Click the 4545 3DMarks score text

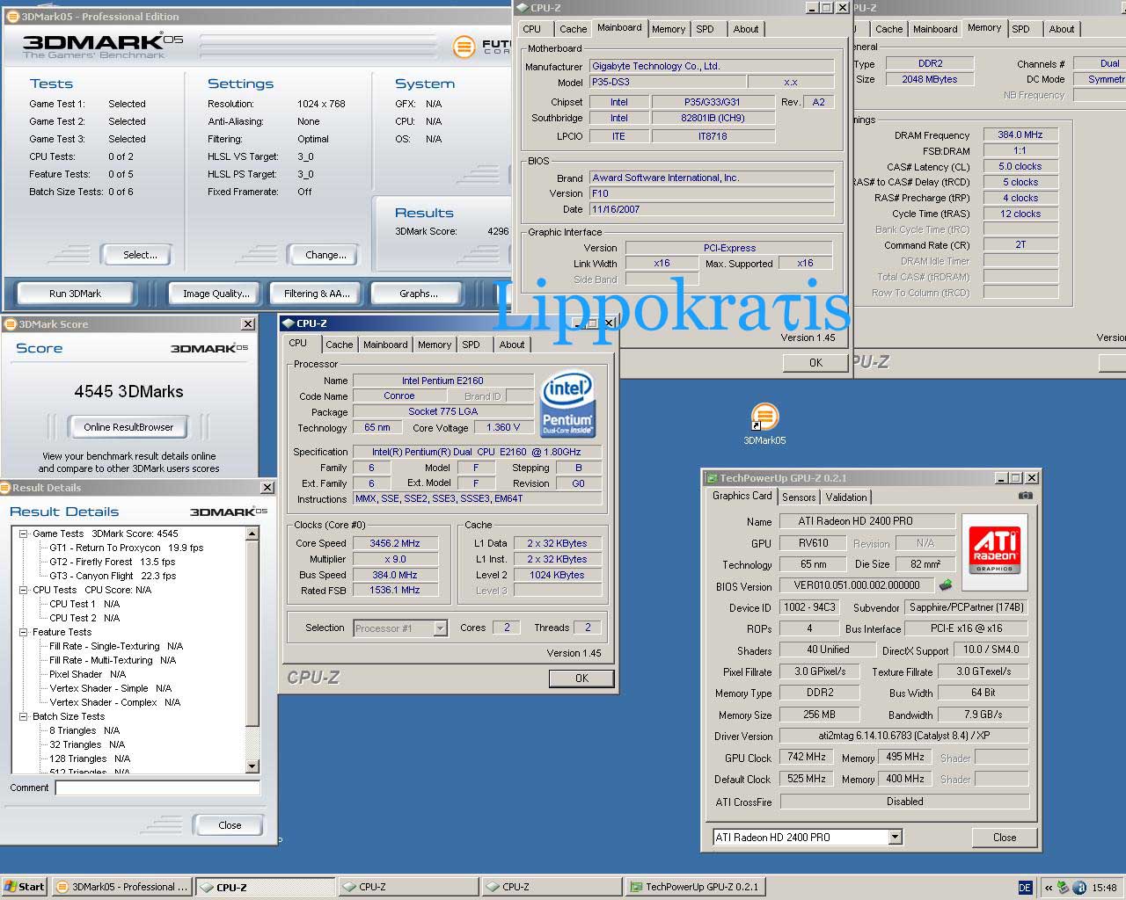128,391
